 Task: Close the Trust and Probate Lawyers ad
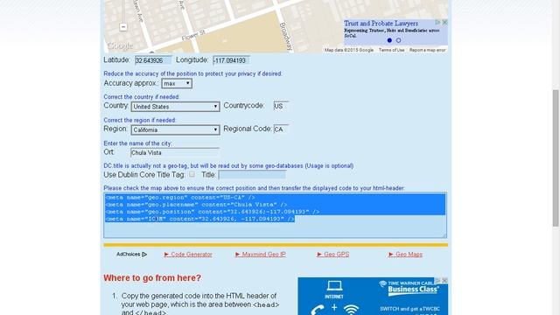coord(444,22)
